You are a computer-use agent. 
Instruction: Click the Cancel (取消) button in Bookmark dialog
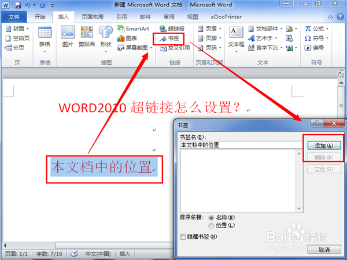click(324, 250)
